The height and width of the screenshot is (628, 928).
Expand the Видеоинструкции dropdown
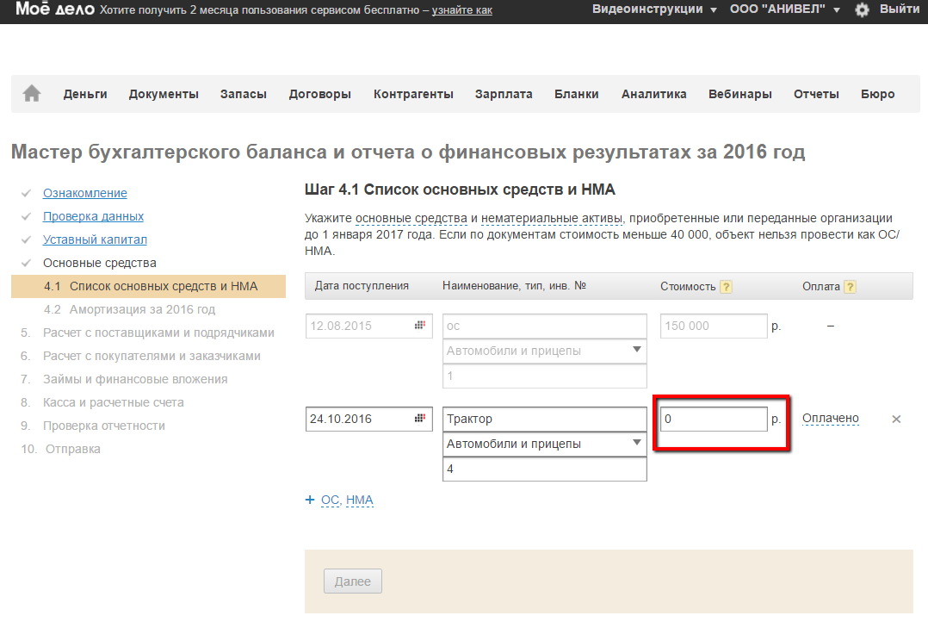[x=654, y=9]
